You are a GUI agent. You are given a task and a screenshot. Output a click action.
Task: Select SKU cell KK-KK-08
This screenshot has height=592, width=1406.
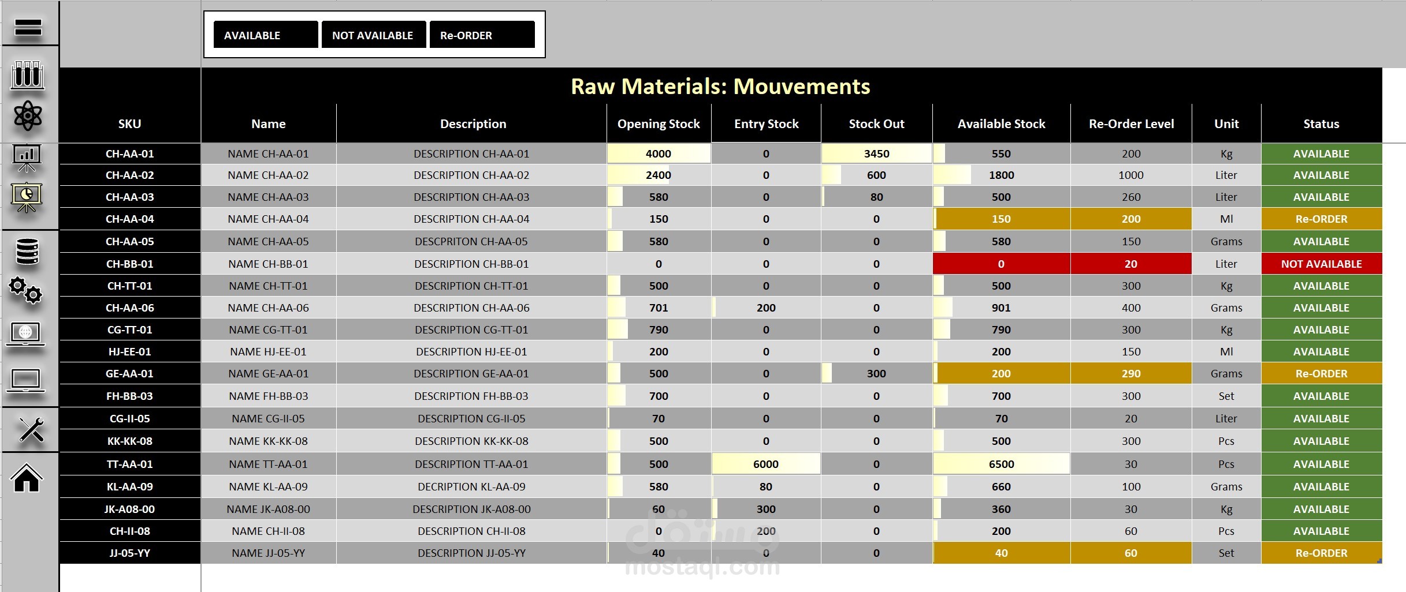130,441
